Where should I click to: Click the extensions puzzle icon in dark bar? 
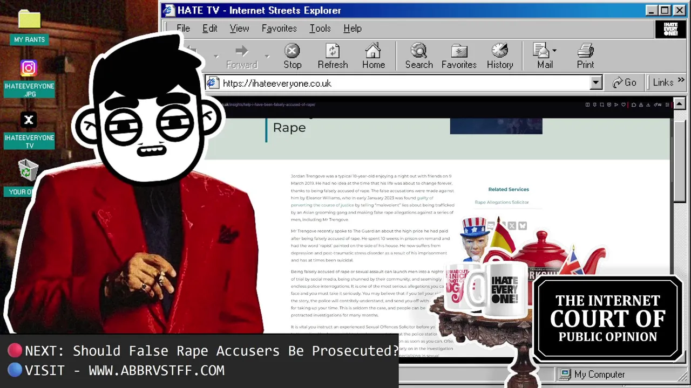click(x=634, y=105)
